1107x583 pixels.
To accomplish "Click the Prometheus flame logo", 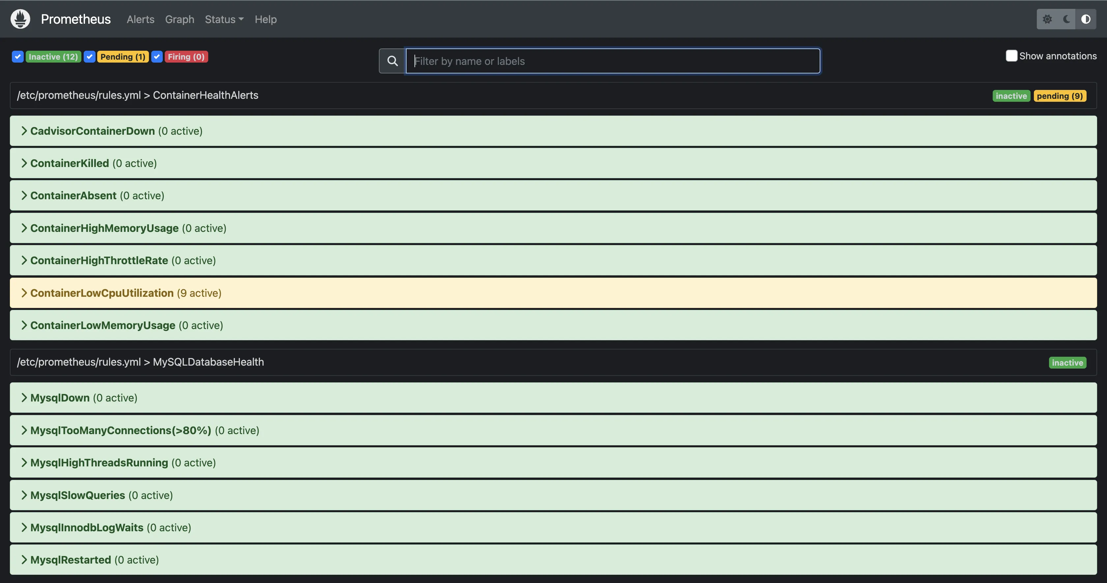I will pyautogui.click(x=20, y=19).
